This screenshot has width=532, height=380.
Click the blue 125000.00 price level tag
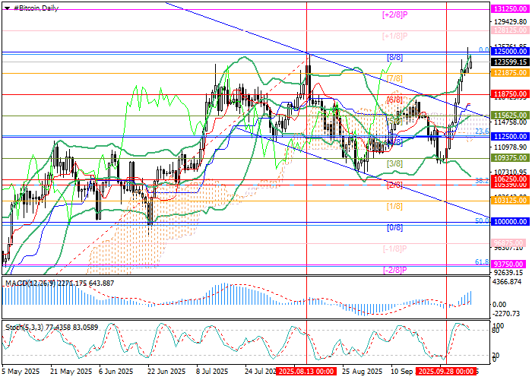(x=509, y=52)
